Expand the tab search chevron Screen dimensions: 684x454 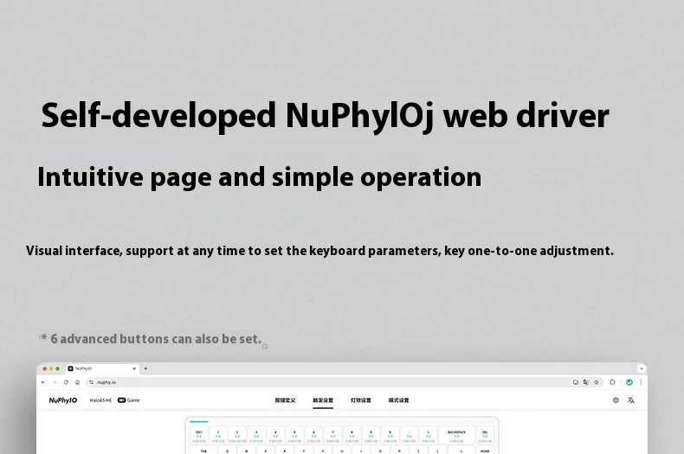coord(642,368)
